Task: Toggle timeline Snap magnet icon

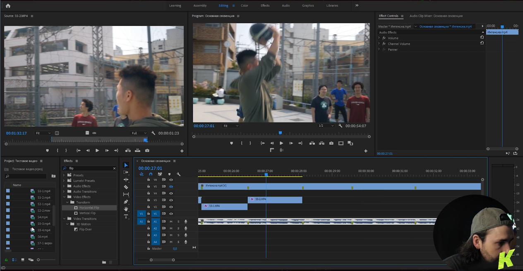Action: (151, 174)
